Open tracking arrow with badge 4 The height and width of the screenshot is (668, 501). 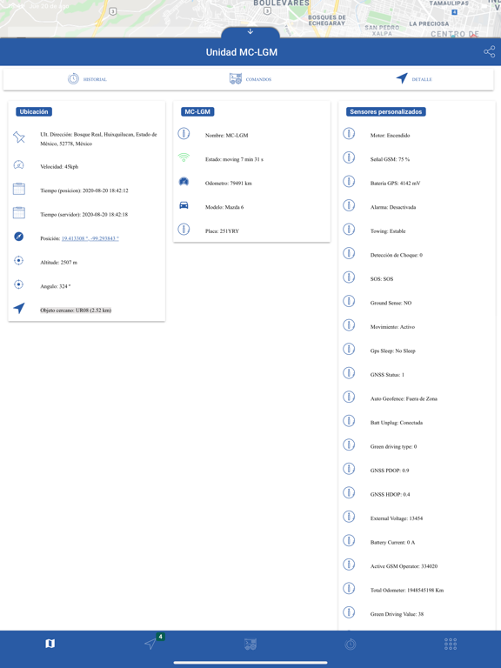pyautogui.click(x=151, y=644)
